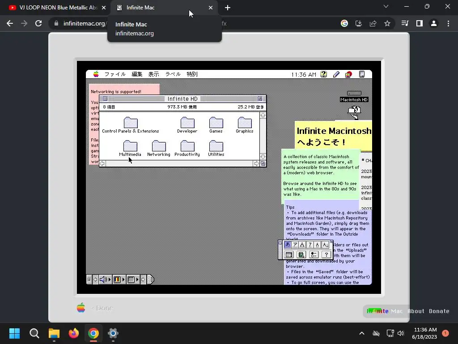The image size is (458, 344).
Task: Open the Donate link
Action: coord(439,311)
